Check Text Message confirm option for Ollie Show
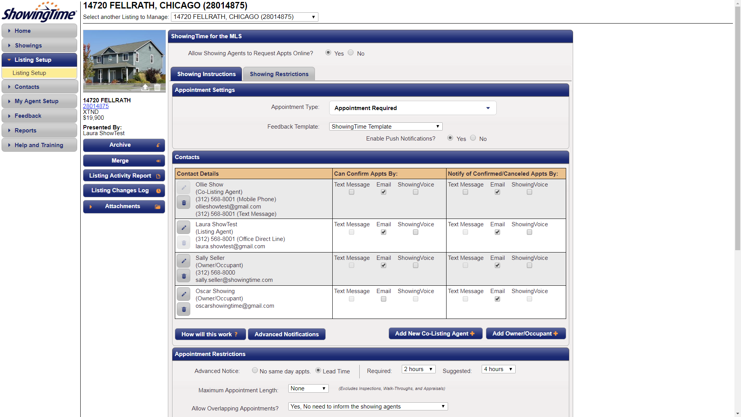Screen dimensions: 741x417 (351, 192)
